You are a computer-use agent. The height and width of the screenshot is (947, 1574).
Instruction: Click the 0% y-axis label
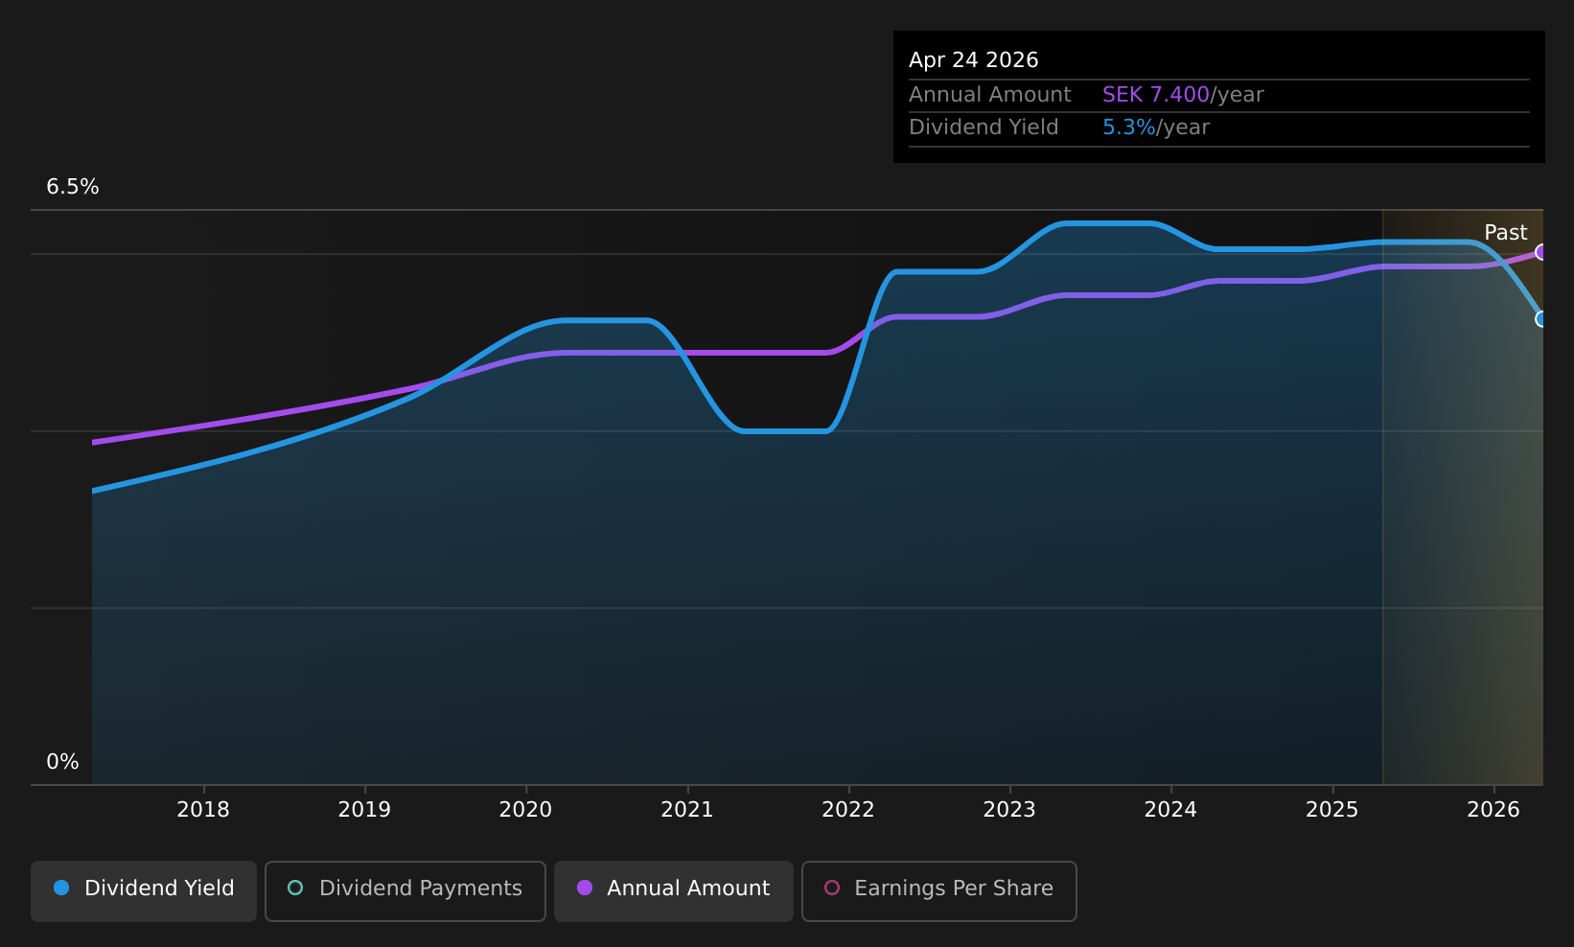tap(62, 762)
